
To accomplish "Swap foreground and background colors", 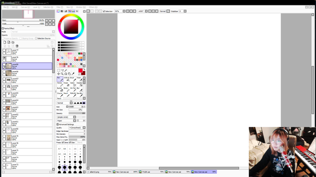I will click(84, 69).
